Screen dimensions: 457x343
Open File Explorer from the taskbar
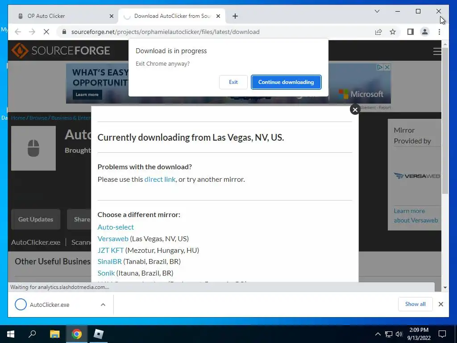[54, 334]
